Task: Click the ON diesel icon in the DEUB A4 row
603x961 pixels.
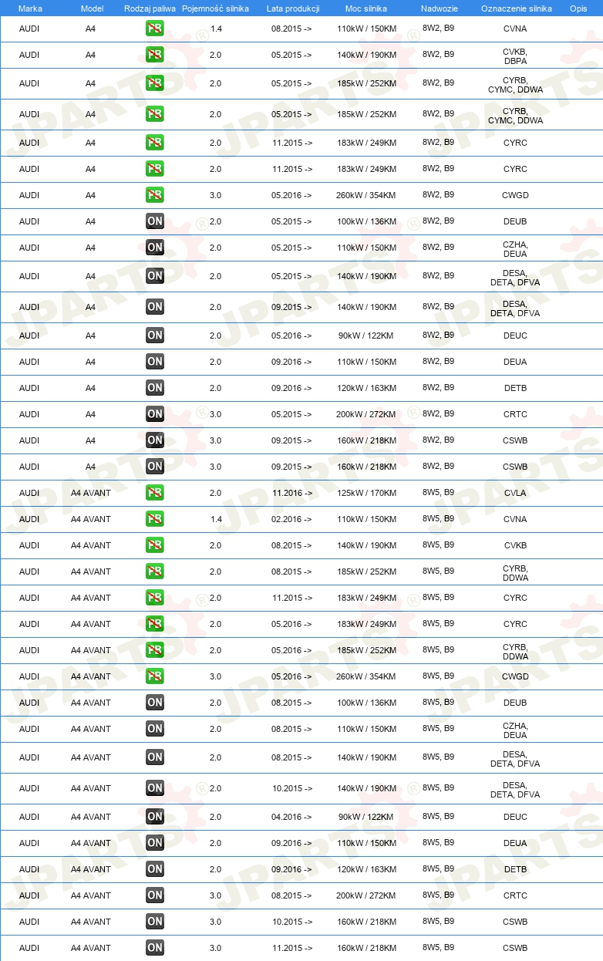Action: [x=155, y=221]
